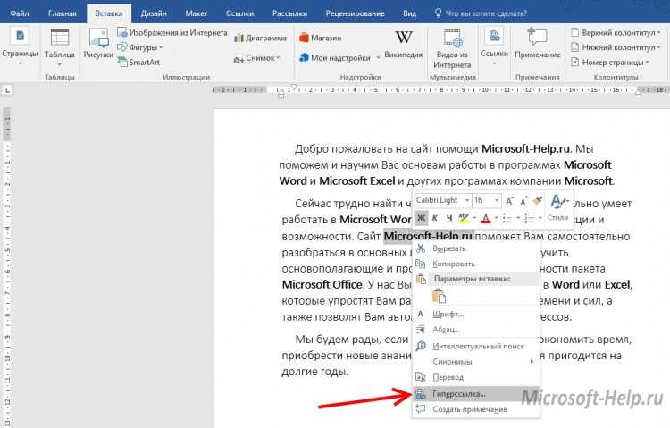Image resolution: width=670 pixels, height=428 pixels.
Task: Open the Нижний колонтитул footer dropdown
Action: coord(616,47)
